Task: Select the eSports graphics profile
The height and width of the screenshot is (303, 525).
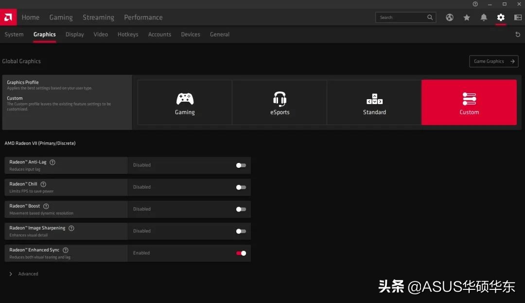Action: click(x=280, y=103)
